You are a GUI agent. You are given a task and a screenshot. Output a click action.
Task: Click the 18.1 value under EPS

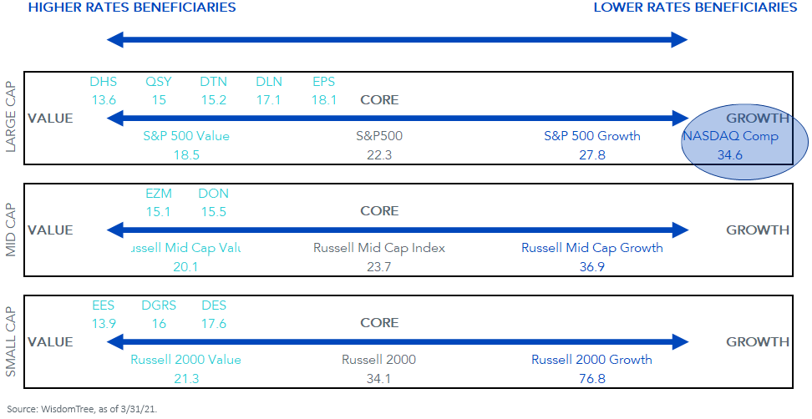(x=324, y=100)
